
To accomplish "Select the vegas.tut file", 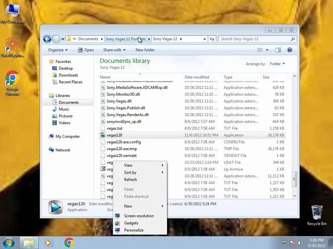I will coord(192,128).
